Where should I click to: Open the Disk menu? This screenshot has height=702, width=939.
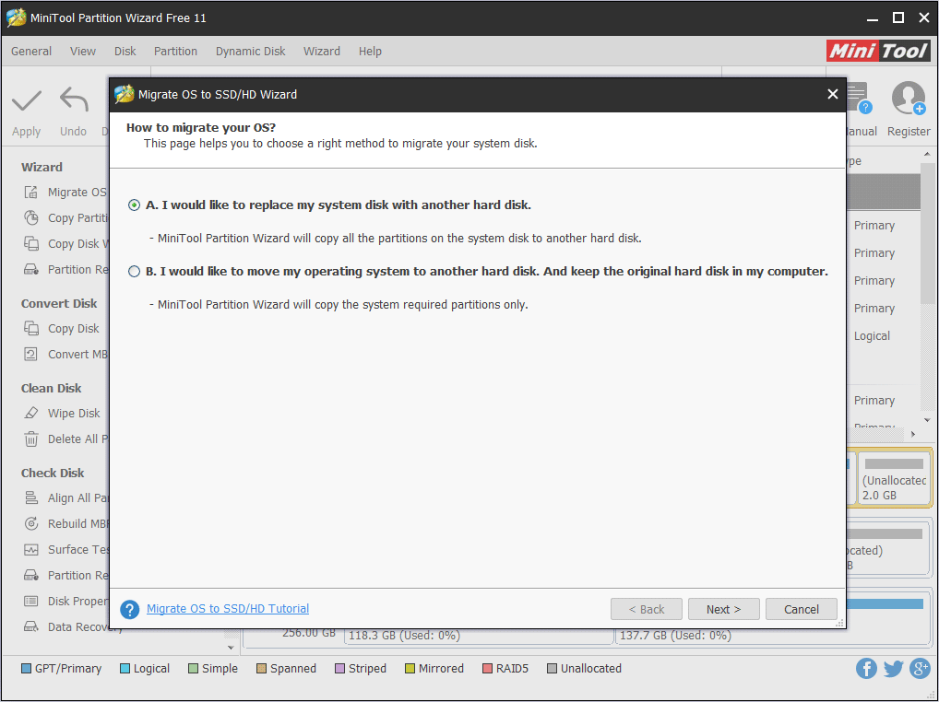125,52
